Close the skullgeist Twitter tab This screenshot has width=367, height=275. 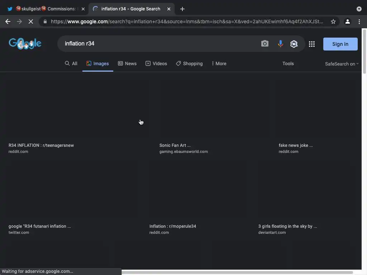83,9
